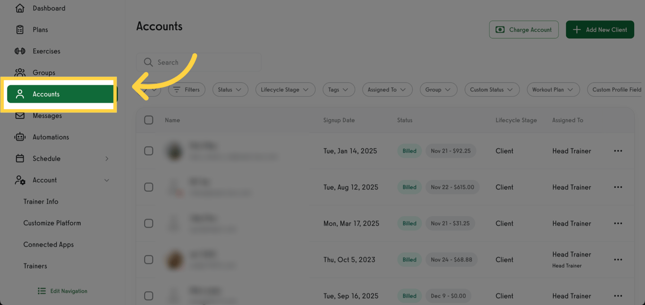The image size is (645, 305).
Task: Expand the Workout Plan filter dropdown
Action: (552, 90)
